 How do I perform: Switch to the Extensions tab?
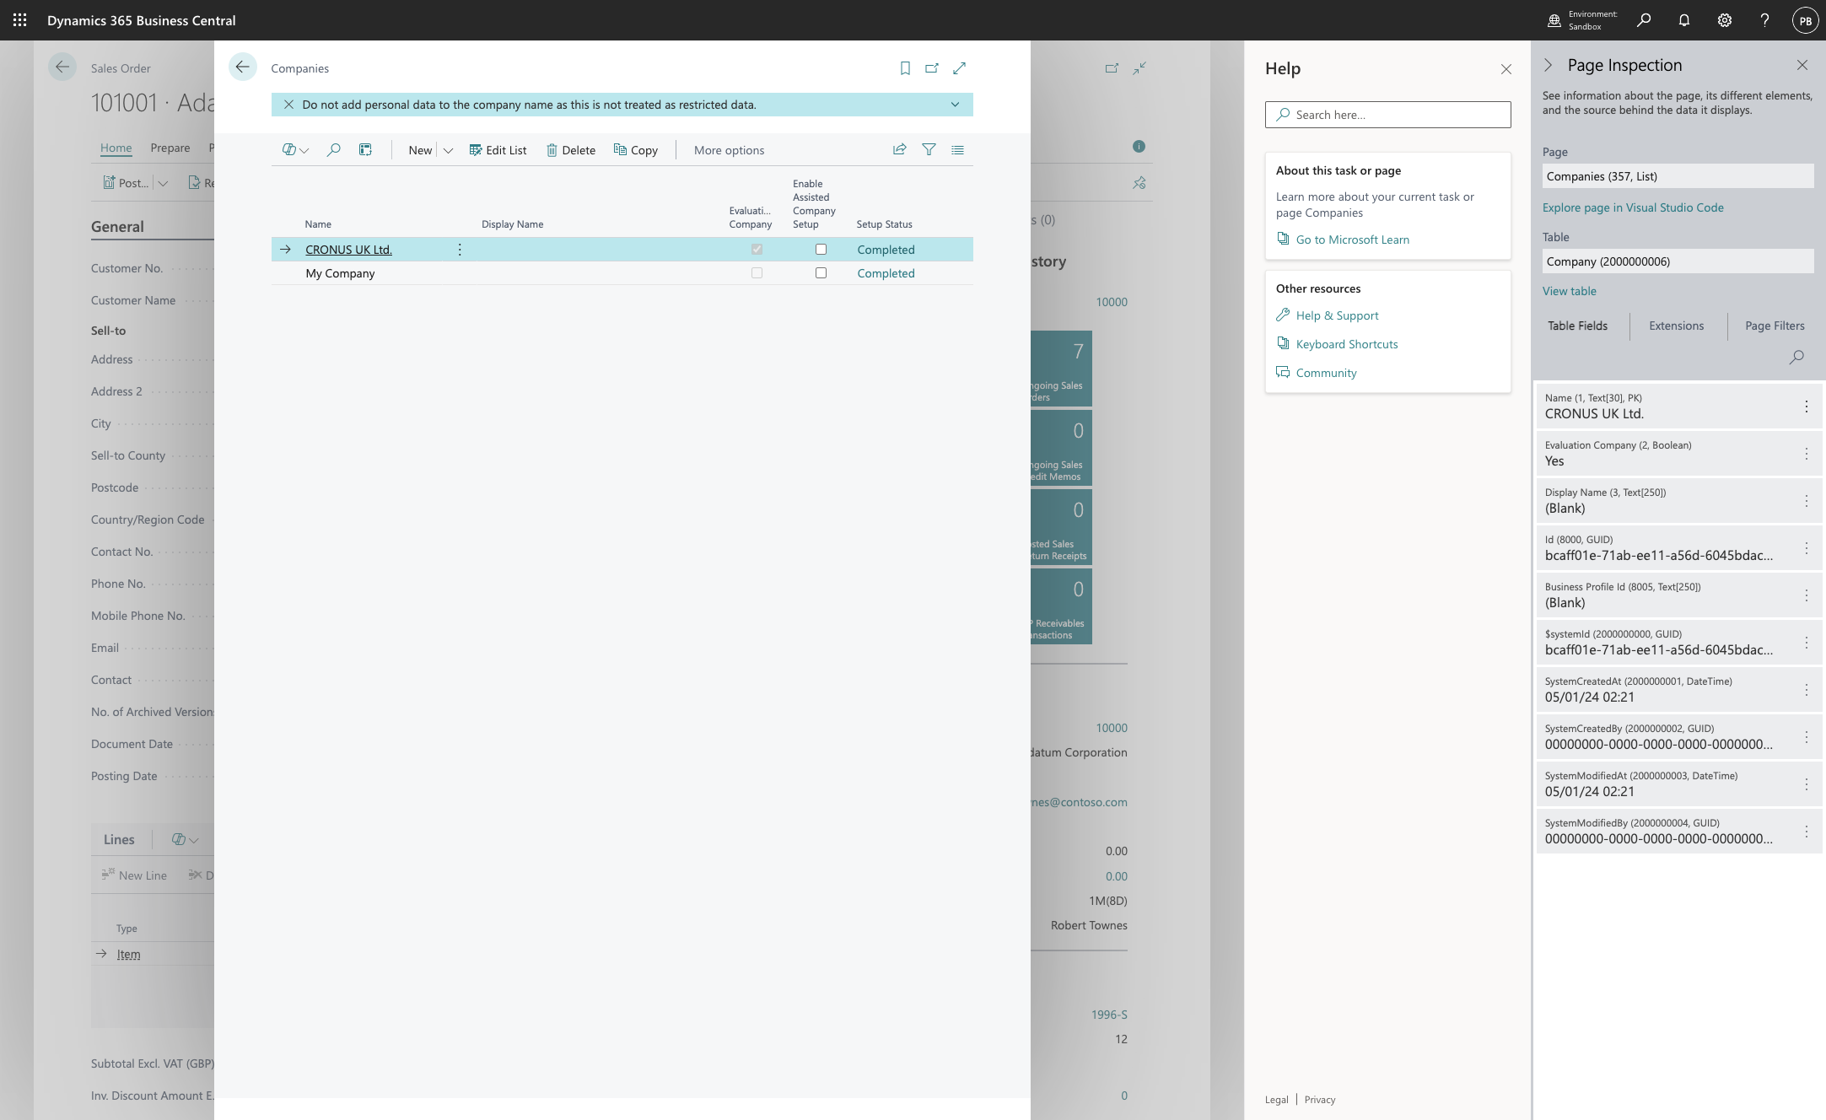[x=1677, y=326]
